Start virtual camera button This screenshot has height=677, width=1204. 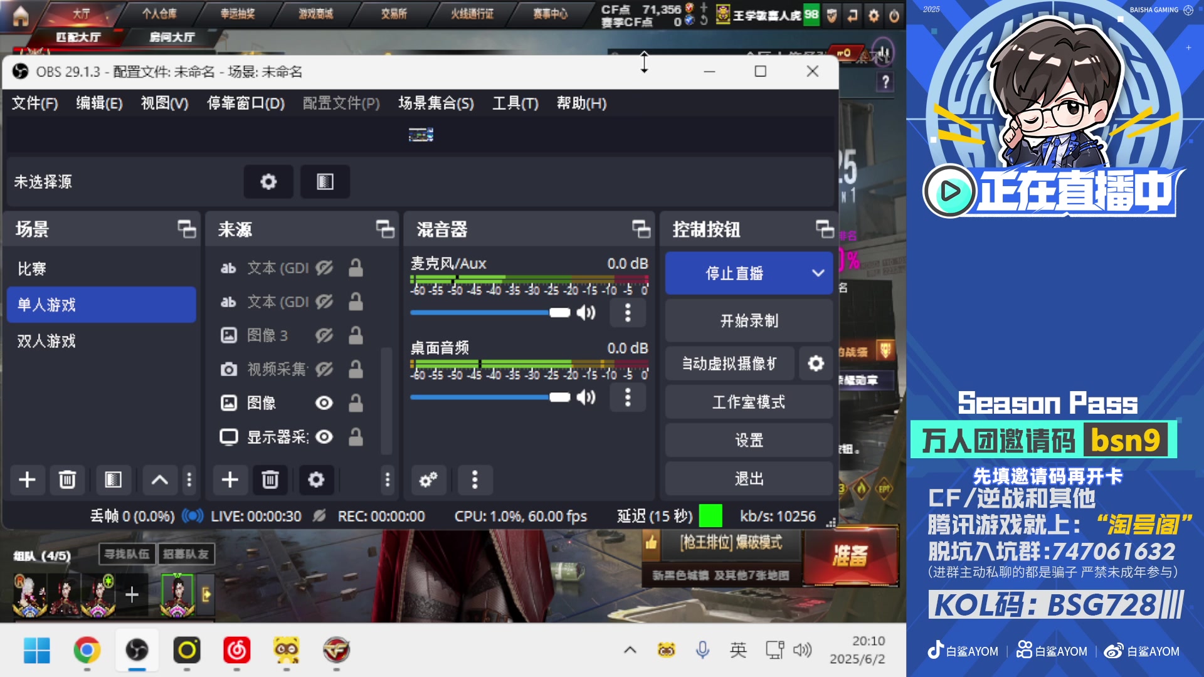(729, 364)
